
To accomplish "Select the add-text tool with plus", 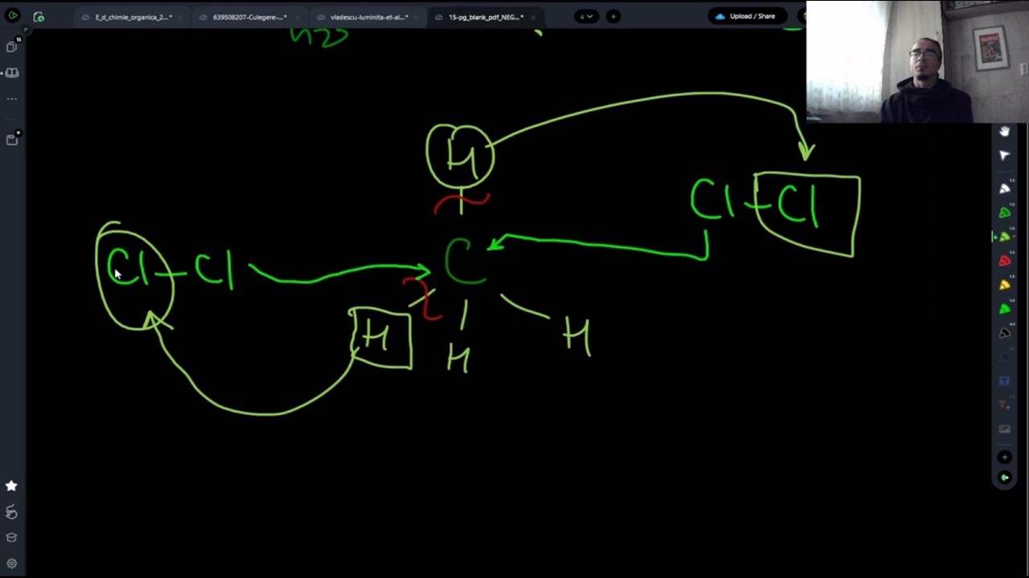I will tap(1004, 405).
